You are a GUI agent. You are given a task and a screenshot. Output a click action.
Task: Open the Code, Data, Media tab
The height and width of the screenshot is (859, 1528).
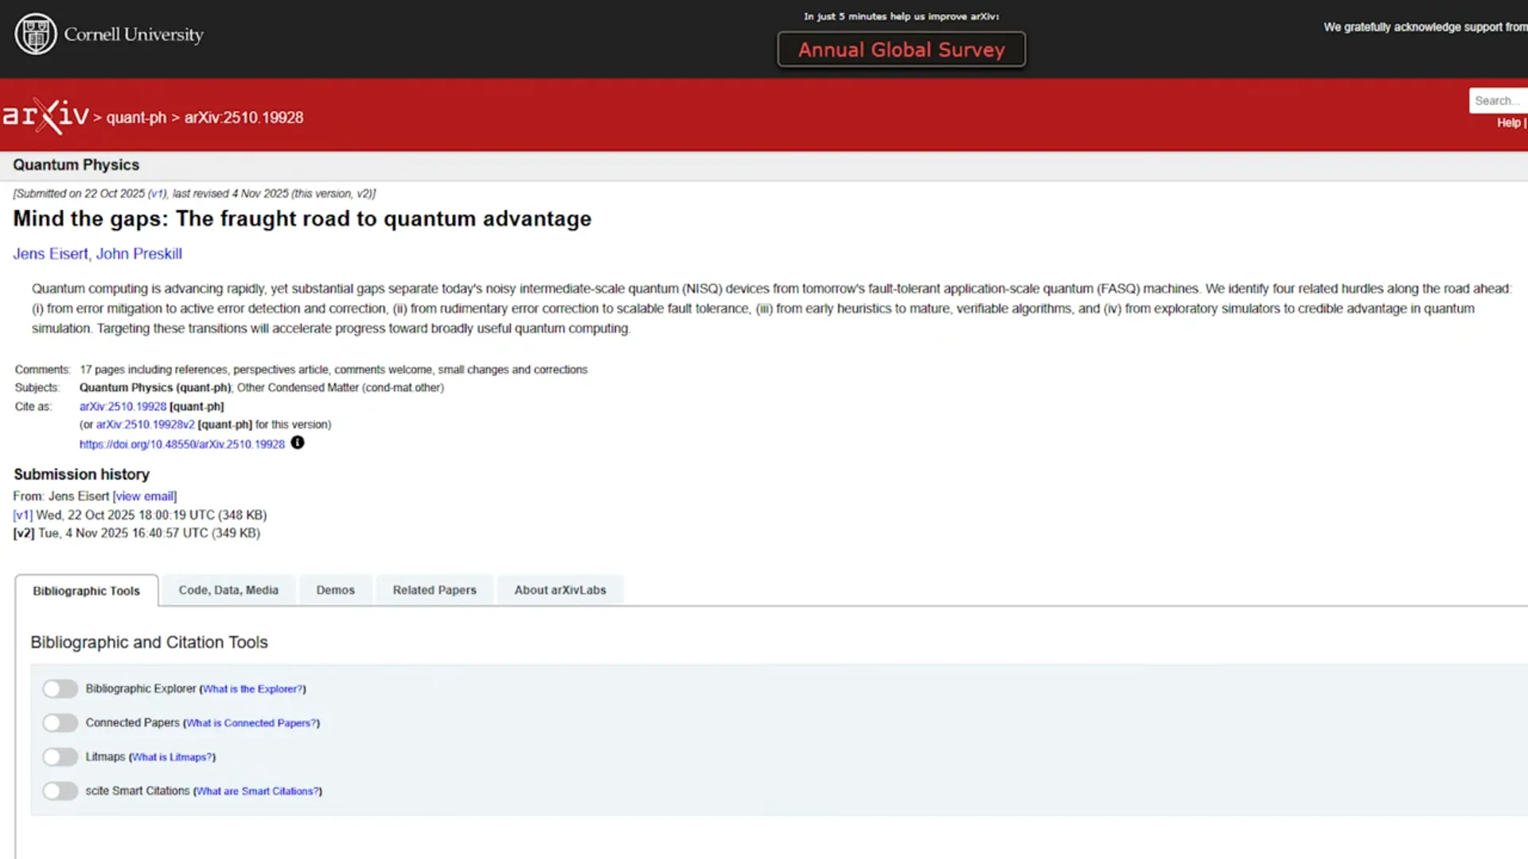[x=228, y=590]
